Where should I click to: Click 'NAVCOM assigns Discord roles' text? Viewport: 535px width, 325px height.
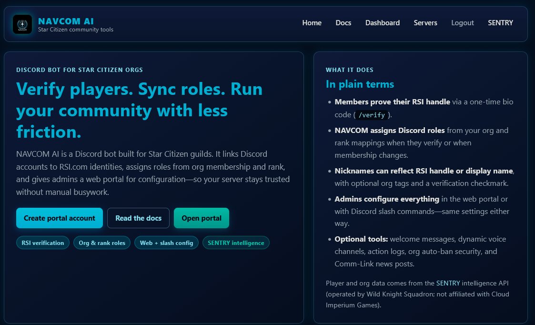[390, 131]
